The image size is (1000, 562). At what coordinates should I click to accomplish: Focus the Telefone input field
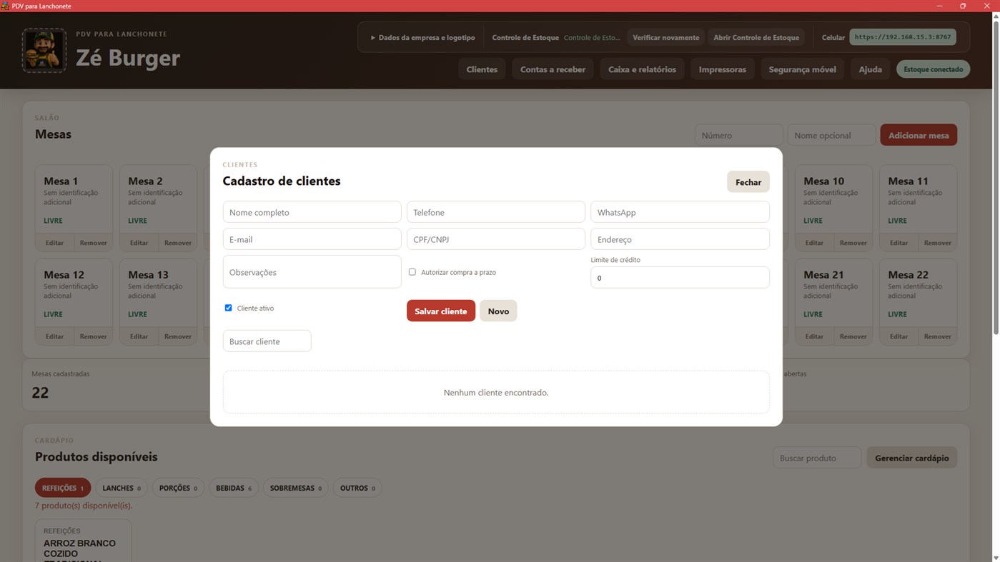coord(496,212)
